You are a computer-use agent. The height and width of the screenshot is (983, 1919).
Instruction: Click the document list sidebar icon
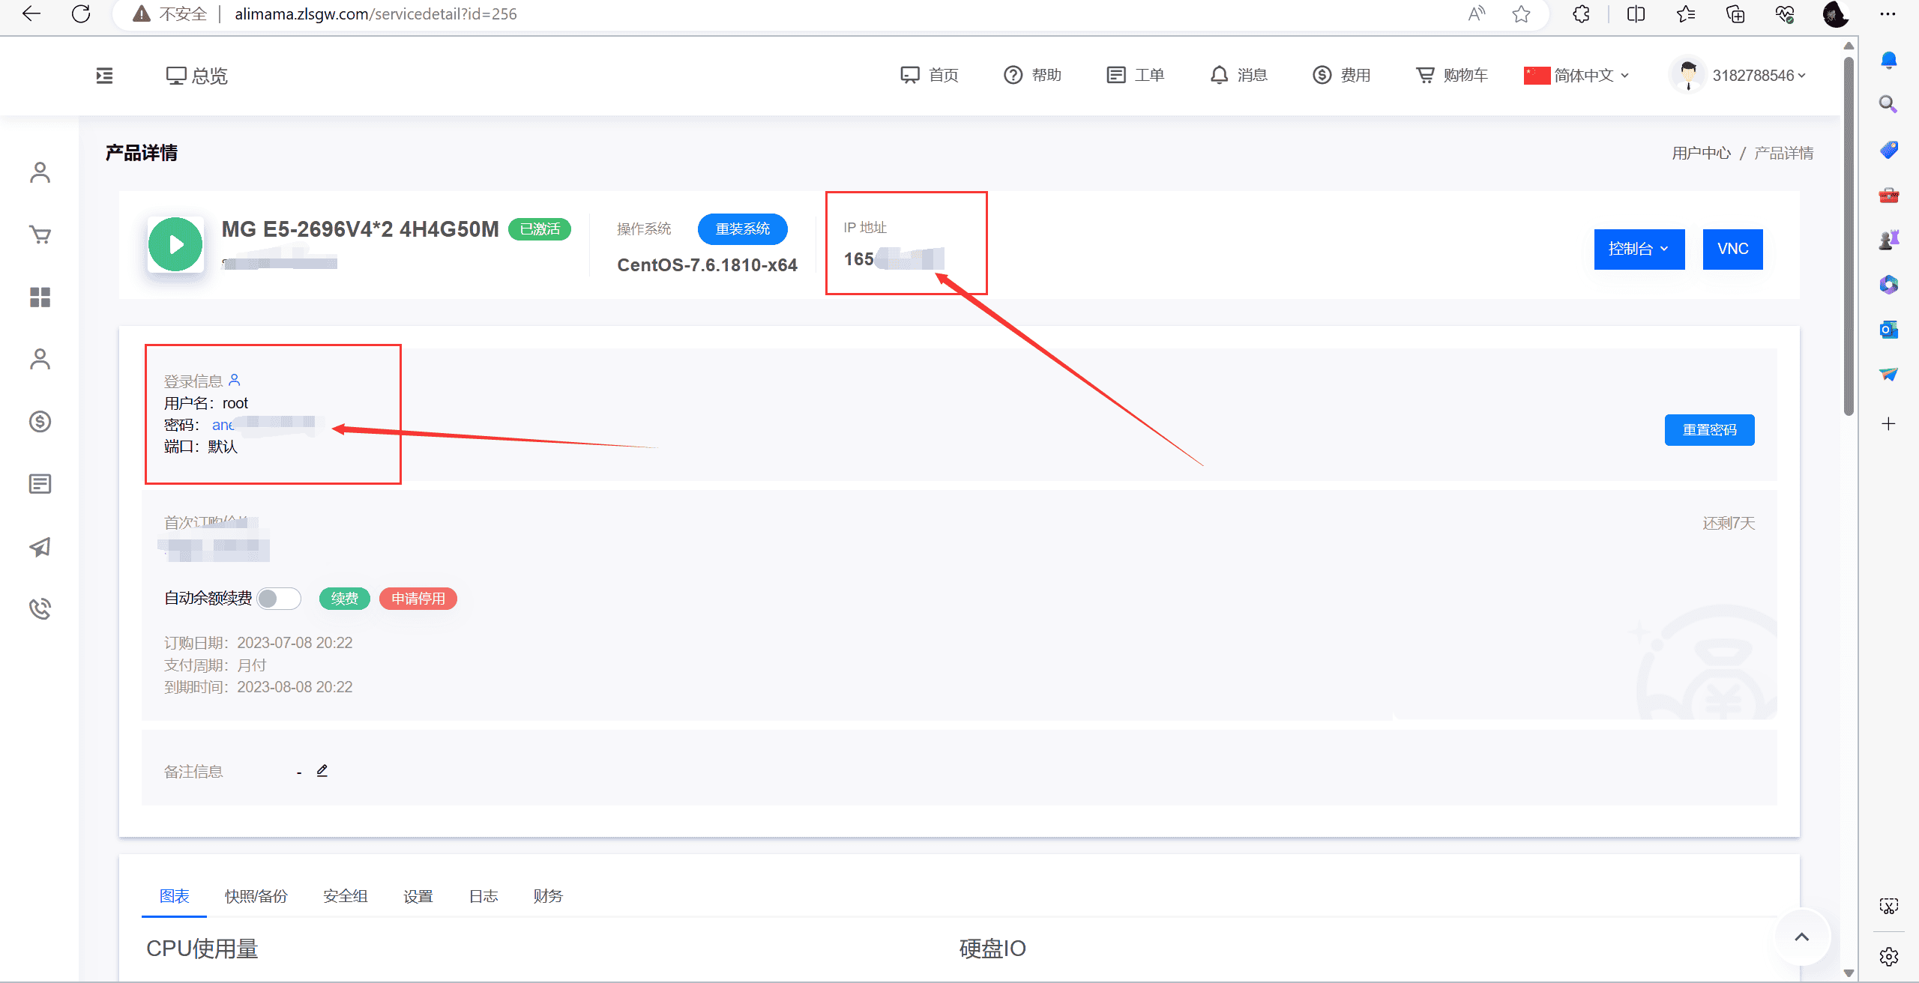(40, 484)
